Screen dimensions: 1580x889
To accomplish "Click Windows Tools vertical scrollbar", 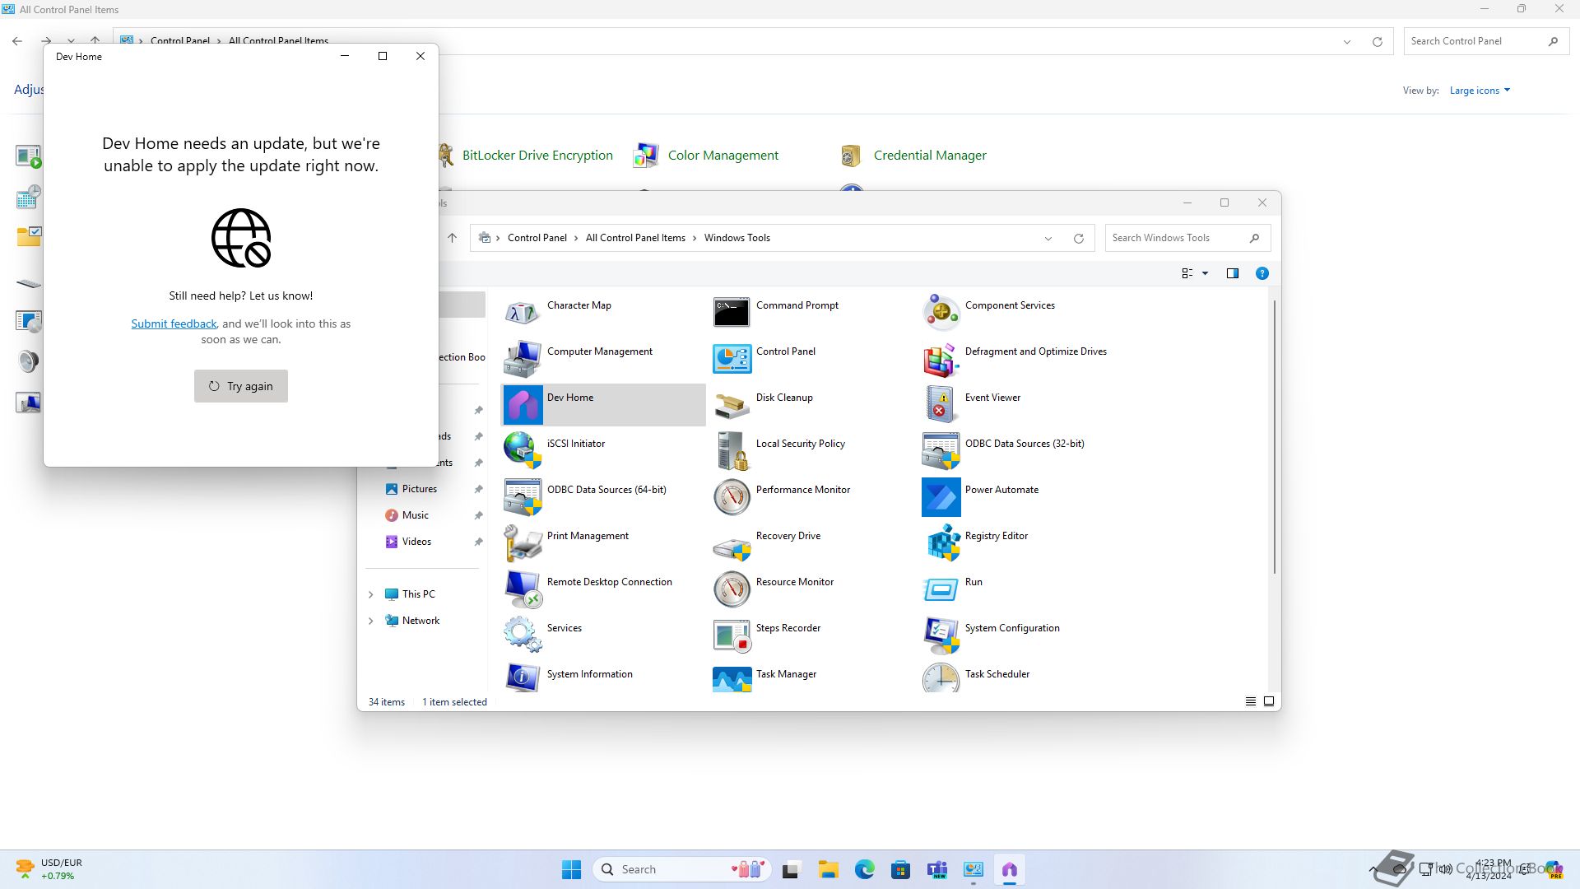I will coord(1275,438).
